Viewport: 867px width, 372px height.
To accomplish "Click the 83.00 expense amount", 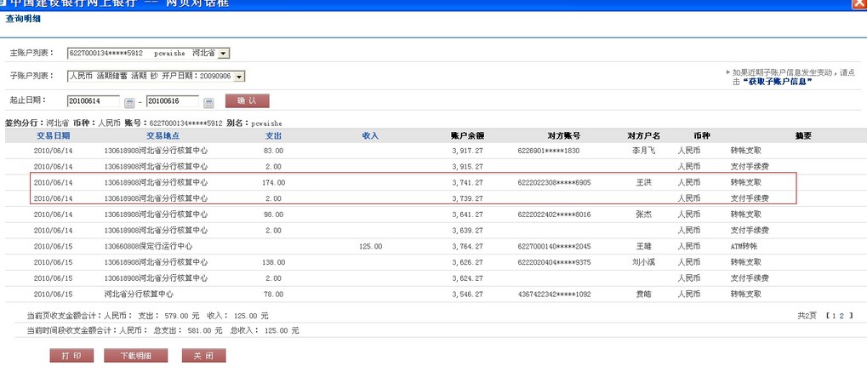I will [273, 151].
